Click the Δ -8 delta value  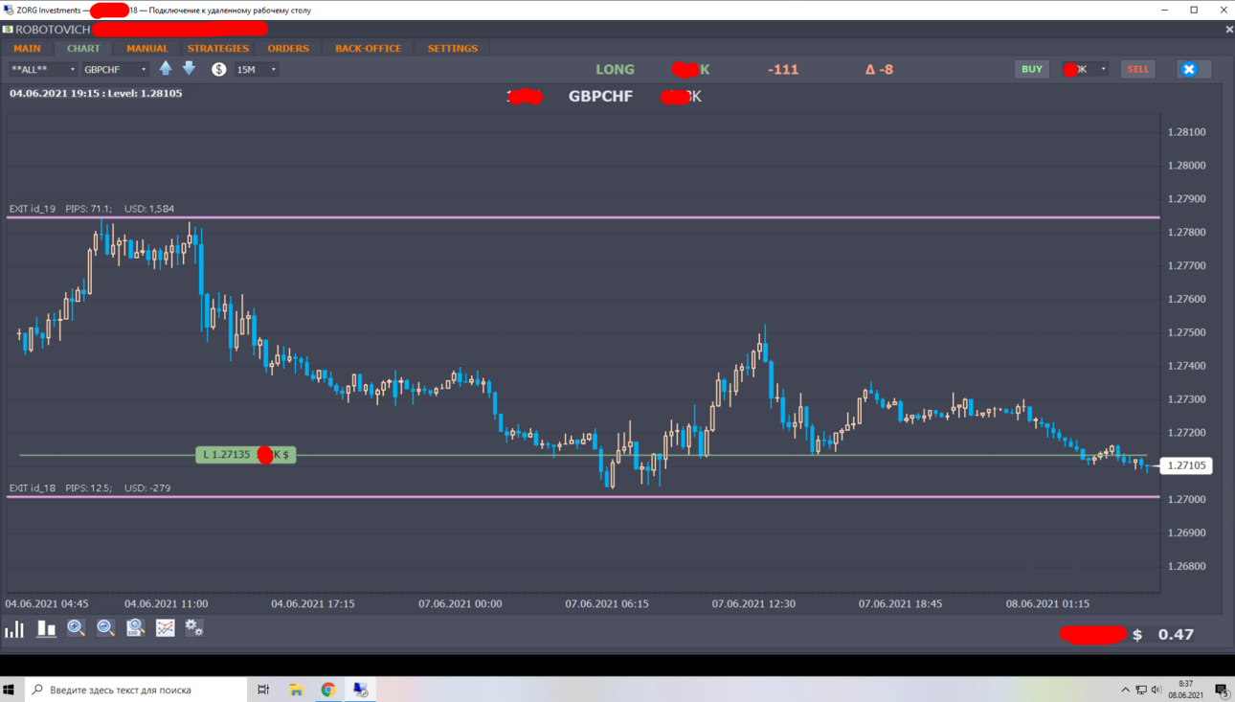tap(879, 69)
